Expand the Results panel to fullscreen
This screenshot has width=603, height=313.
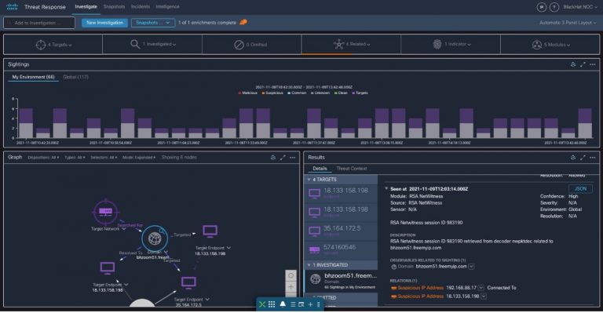point(583,158)
